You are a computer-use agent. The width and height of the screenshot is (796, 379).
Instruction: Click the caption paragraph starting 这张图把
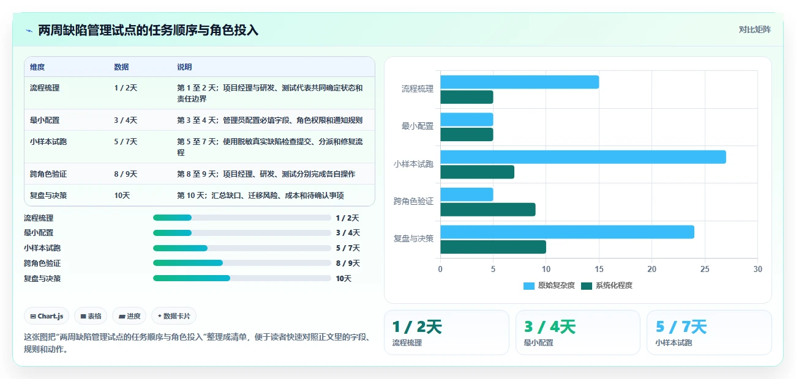point(197,343)
